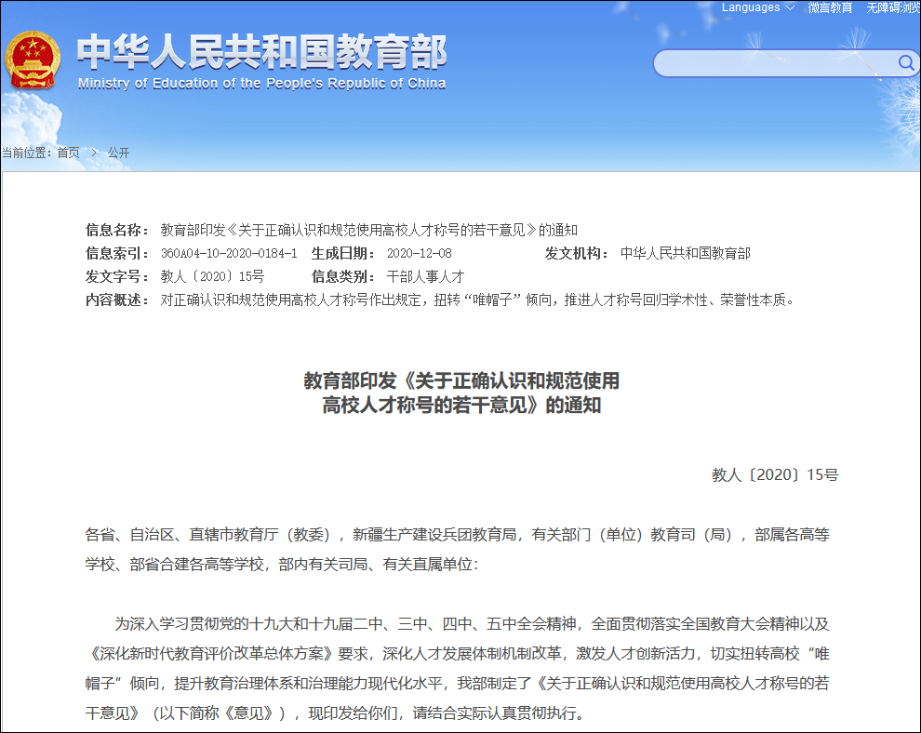Open the Languages dropdown
This screenshot has height=733, width=921.
[x=757, y=7]
